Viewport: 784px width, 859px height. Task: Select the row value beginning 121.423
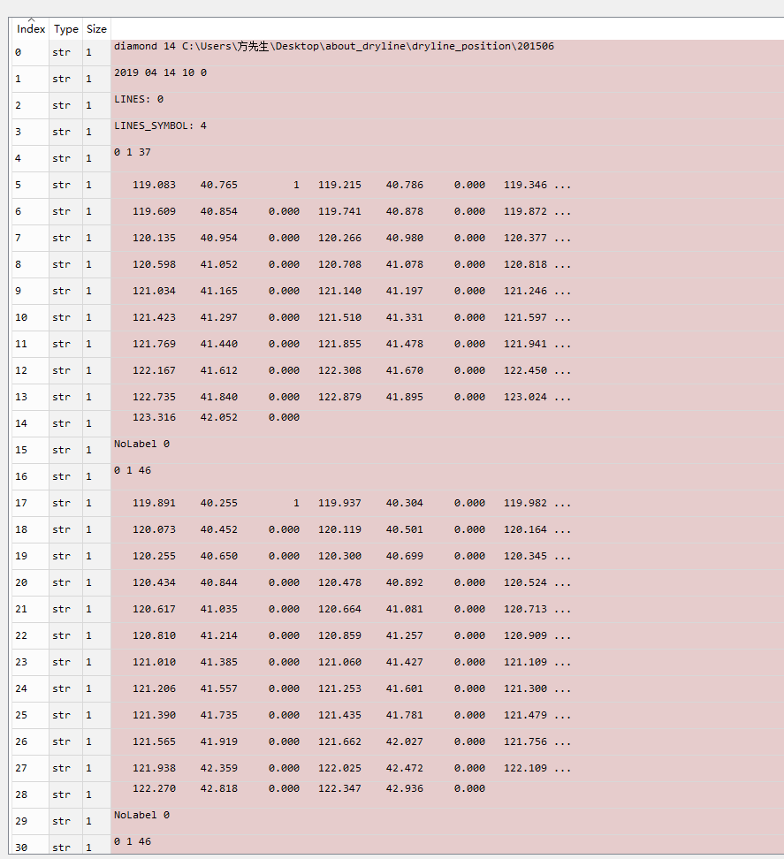[x=447, y=317]
